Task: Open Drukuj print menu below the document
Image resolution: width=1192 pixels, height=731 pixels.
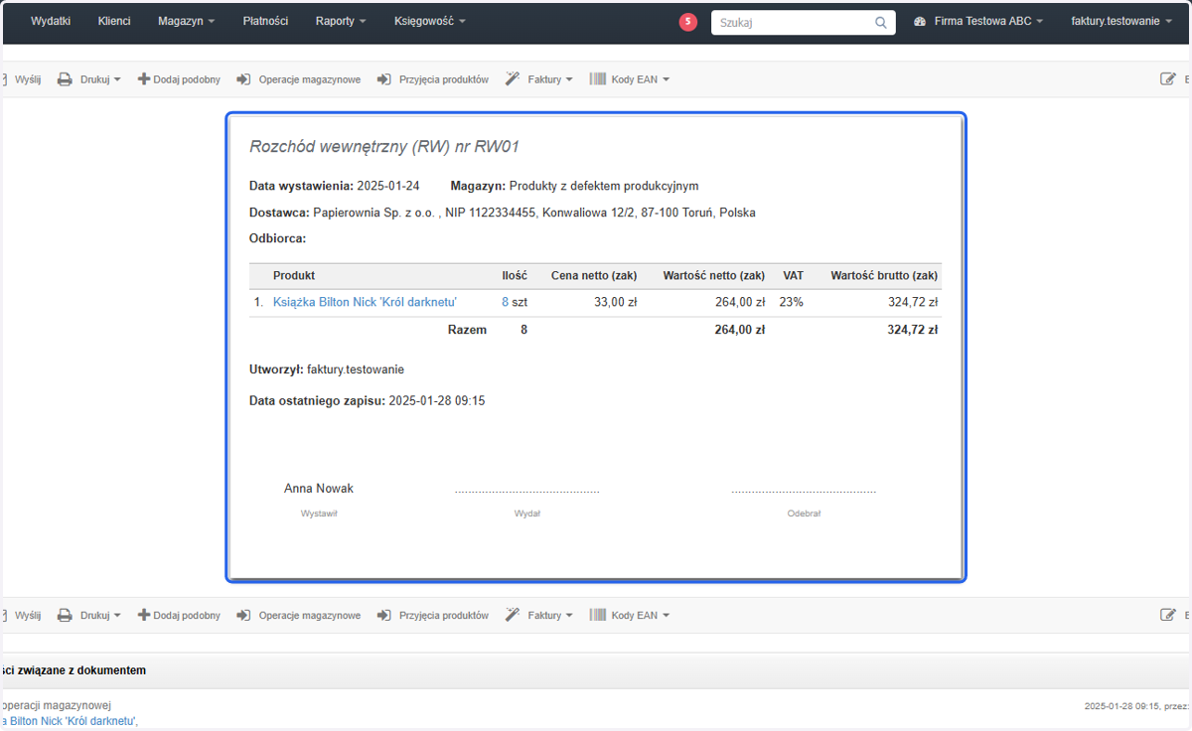Action: (x=88, y=616)
